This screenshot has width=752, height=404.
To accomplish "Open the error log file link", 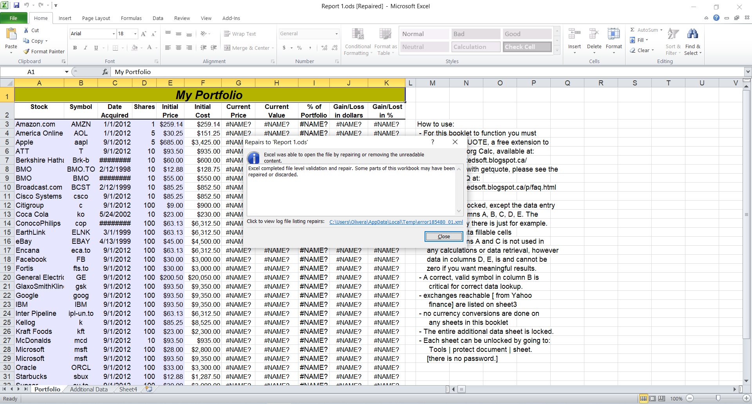I will (396, 222).
